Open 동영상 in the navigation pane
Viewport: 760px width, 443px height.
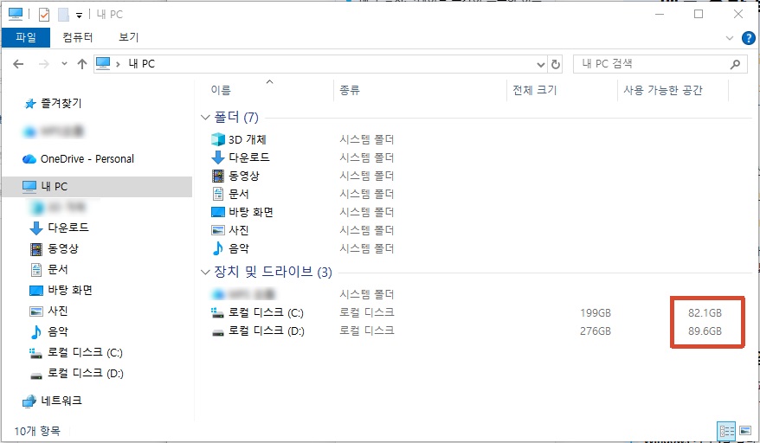tap(54, 248)
